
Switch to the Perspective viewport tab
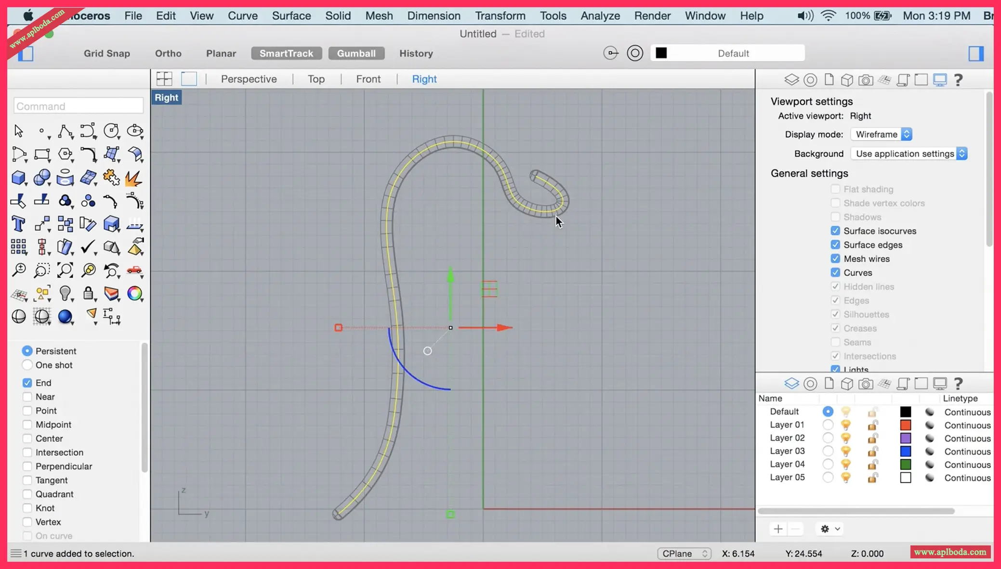point(249,79)
